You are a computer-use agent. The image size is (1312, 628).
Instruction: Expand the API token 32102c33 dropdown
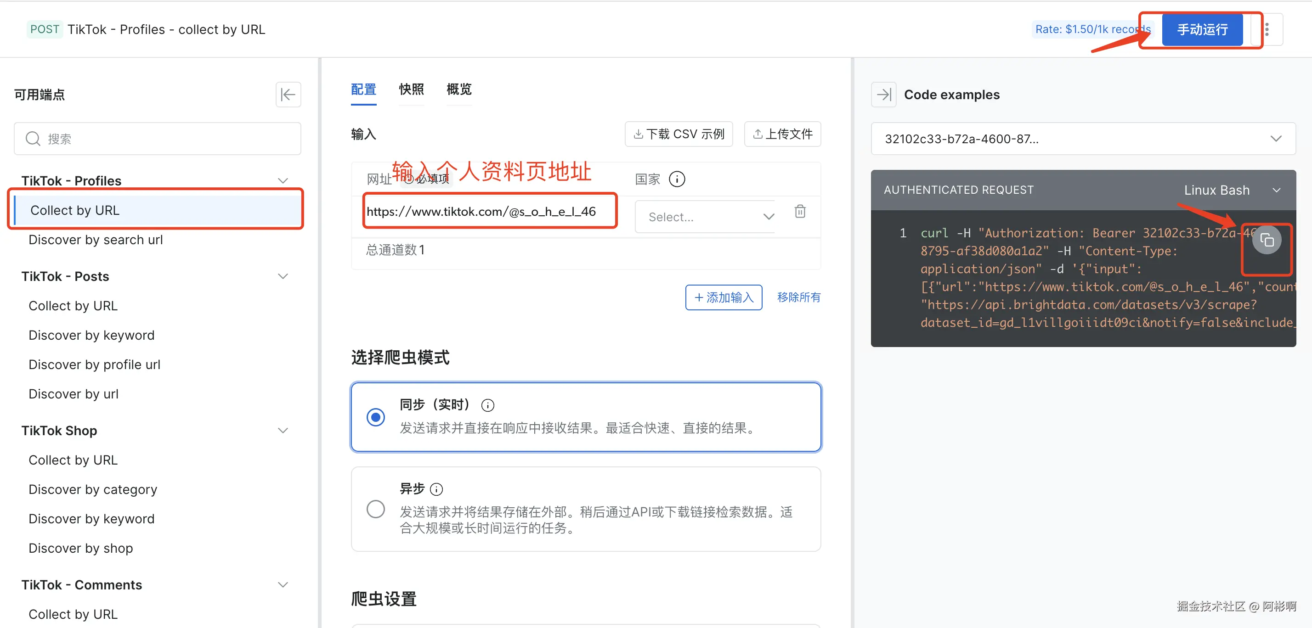(1083, 139)
